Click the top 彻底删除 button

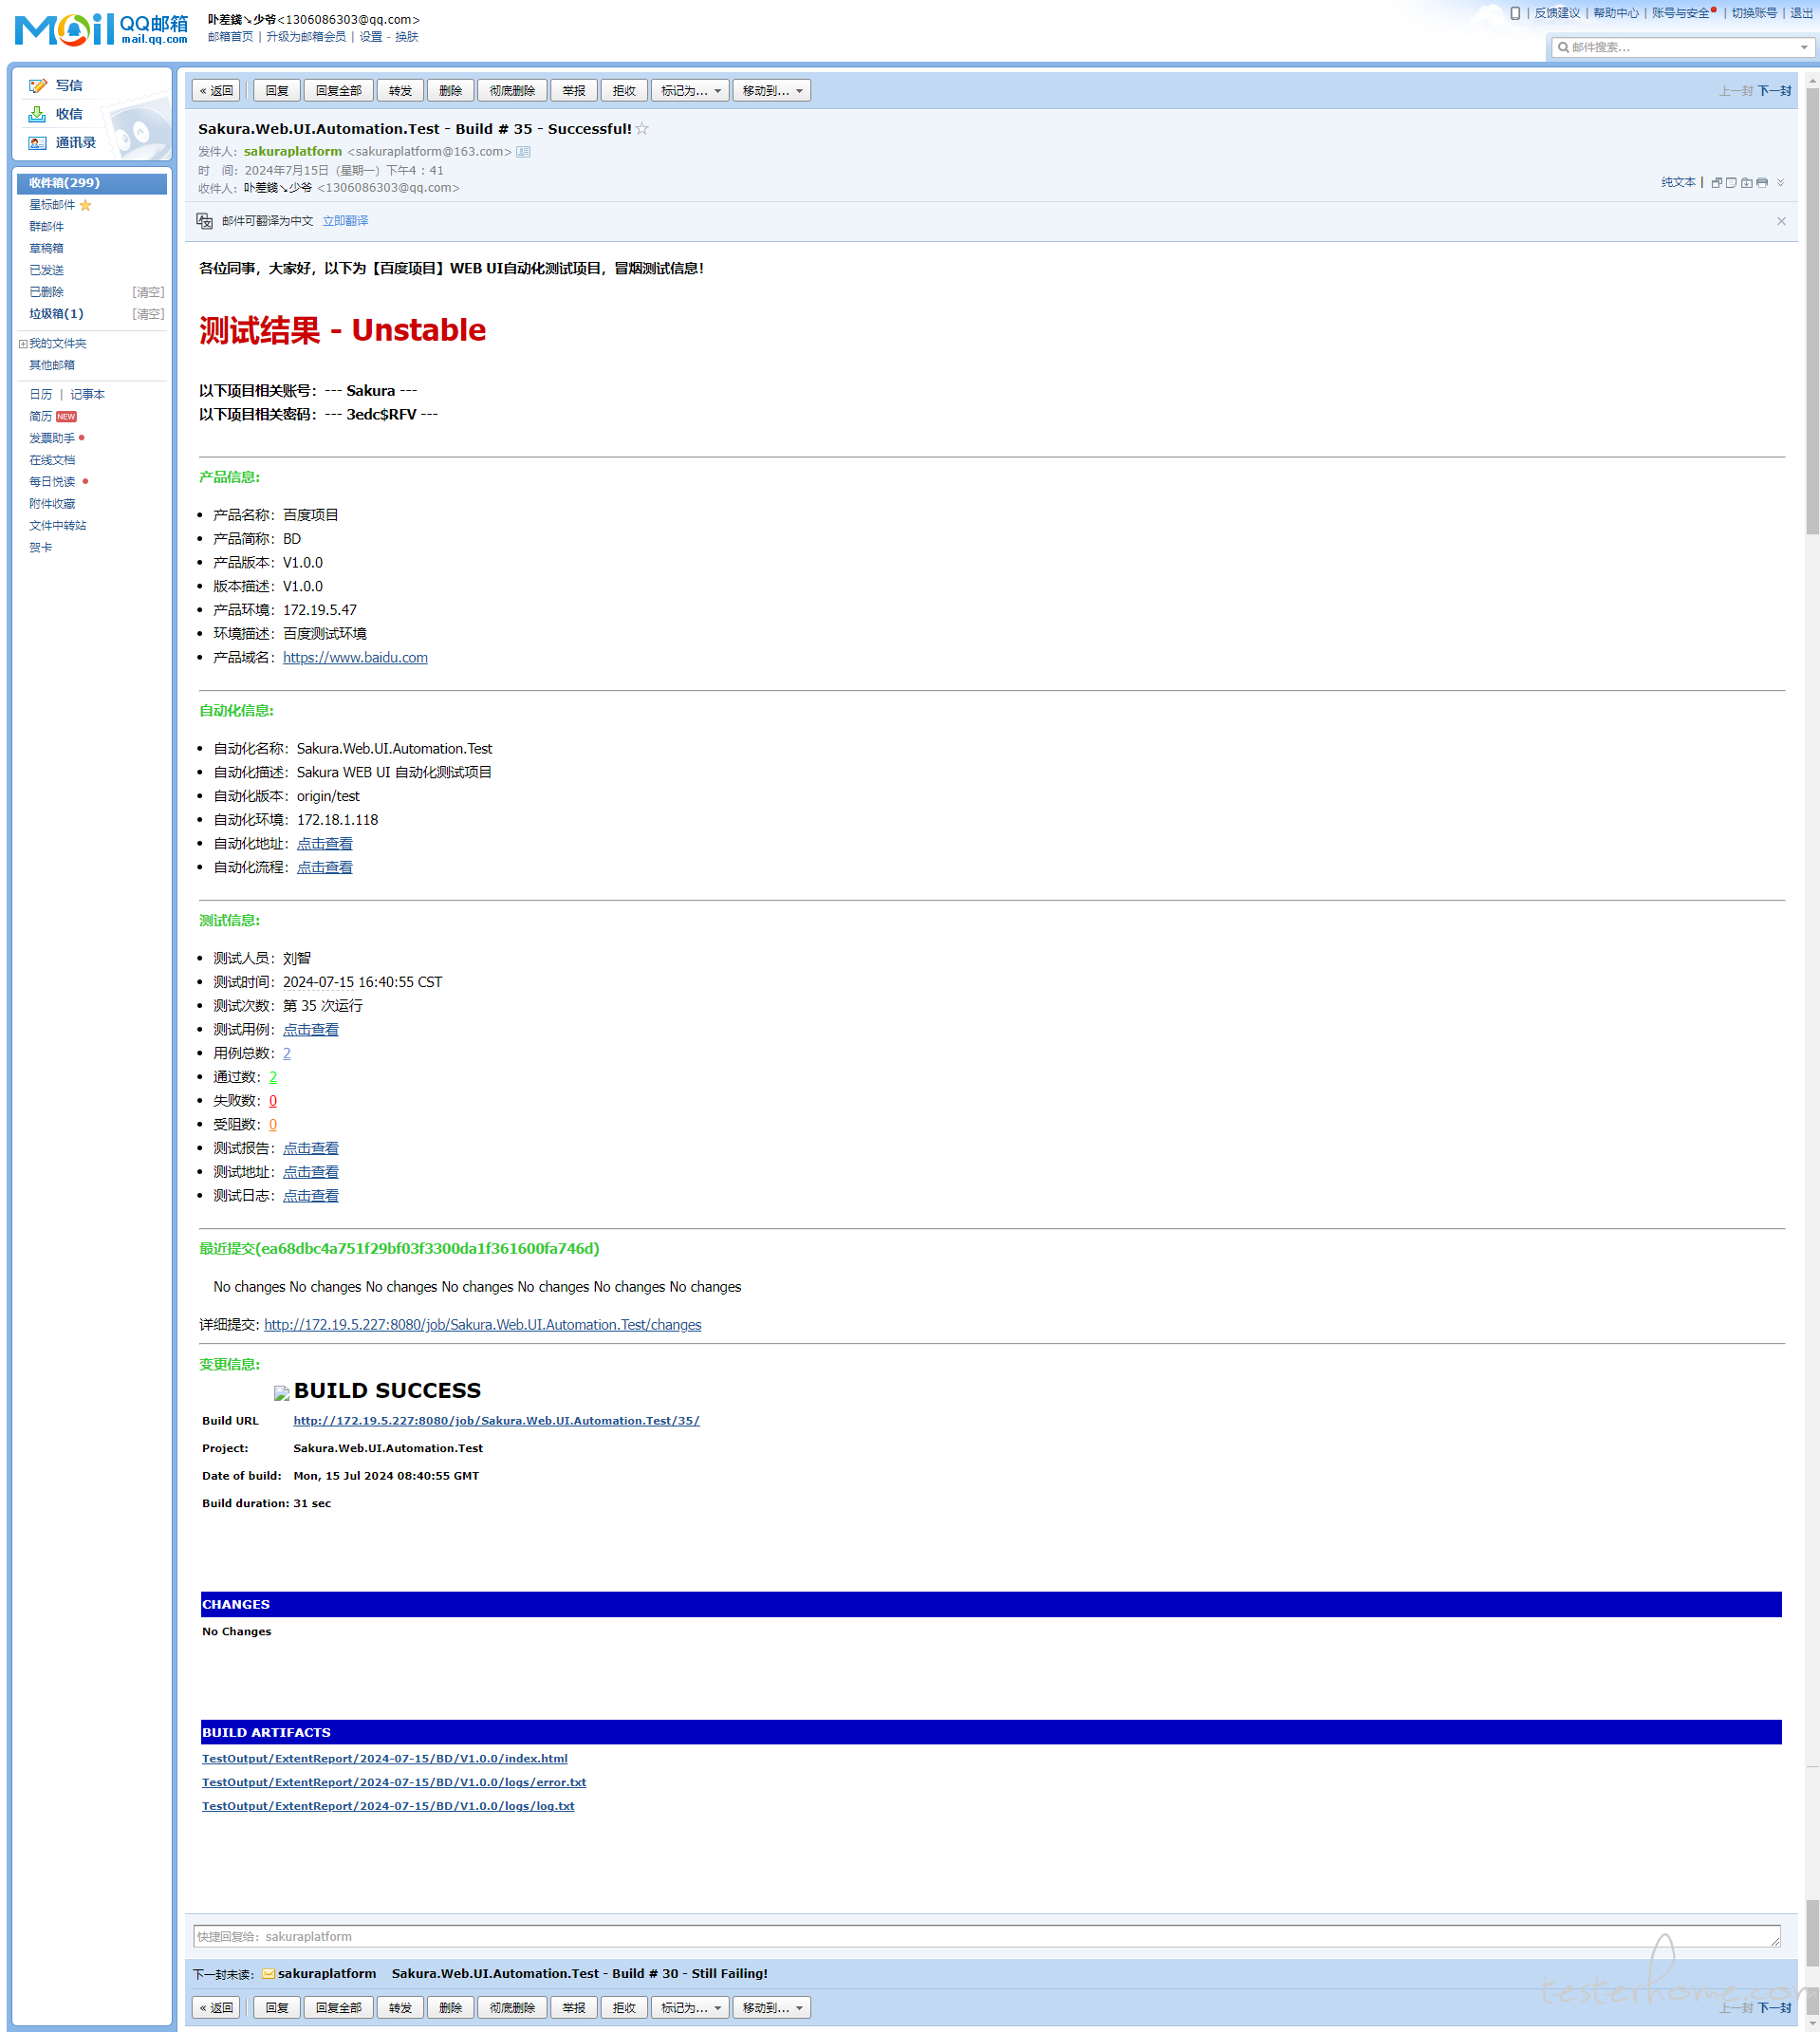pyautogui.click(x=512, y=91)
